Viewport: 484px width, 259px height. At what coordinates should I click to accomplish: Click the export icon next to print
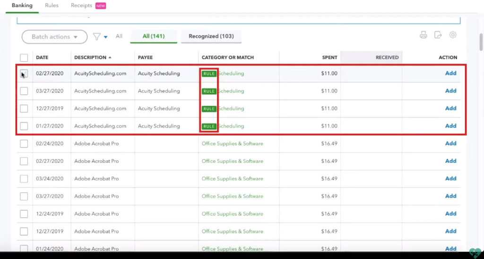pyautogui.click(x=438, y=35)
